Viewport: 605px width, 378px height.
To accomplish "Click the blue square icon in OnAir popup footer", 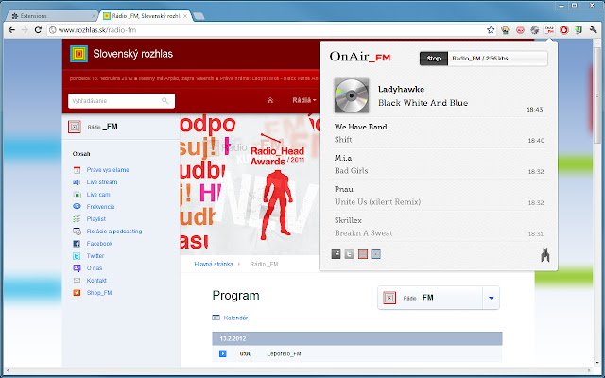I will coord(376,254).
